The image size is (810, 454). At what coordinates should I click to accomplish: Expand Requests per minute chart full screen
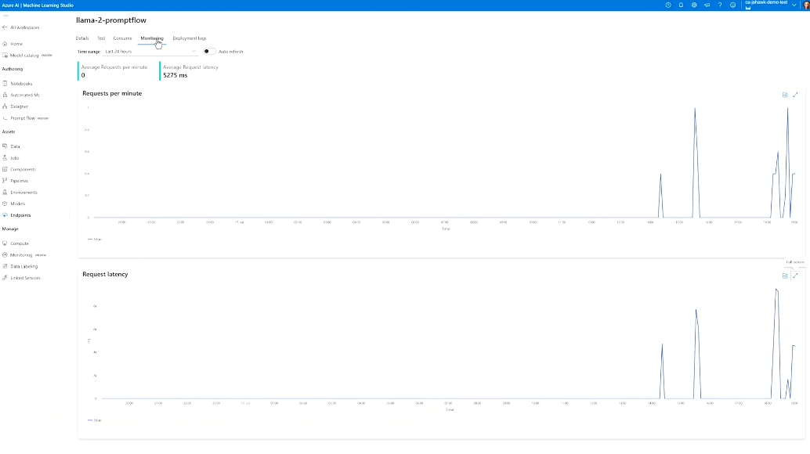coord(796,95)
